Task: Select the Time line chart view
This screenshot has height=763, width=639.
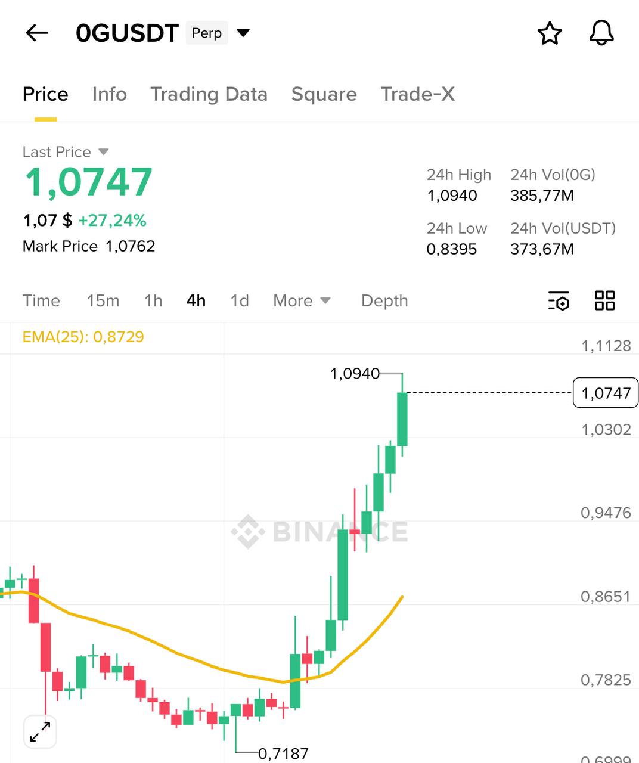Action: coord(41,300)
